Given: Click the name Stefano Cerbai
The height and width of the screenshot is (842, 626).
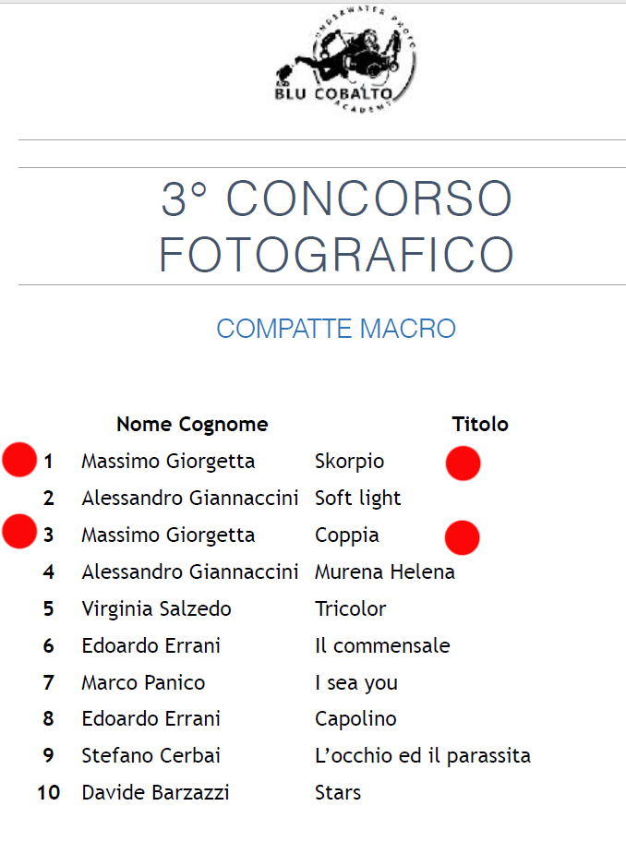Looking at the screenshot, I should pyautogui.click(x=150, y=755).
